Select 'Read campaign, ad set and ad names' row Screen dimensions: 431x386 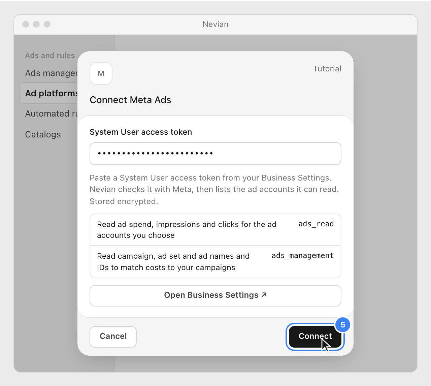[215, 262]
